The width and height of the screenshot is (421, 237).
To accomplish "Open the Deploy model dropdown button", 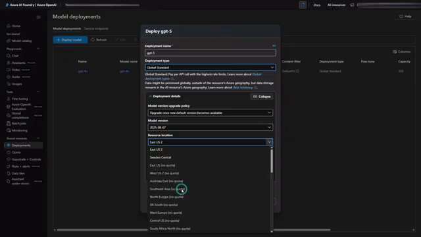I will click(70, 39).
